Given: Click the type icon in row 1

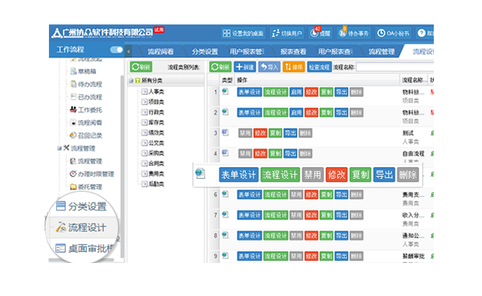Looking at the screenshot, I should point(225,92).
